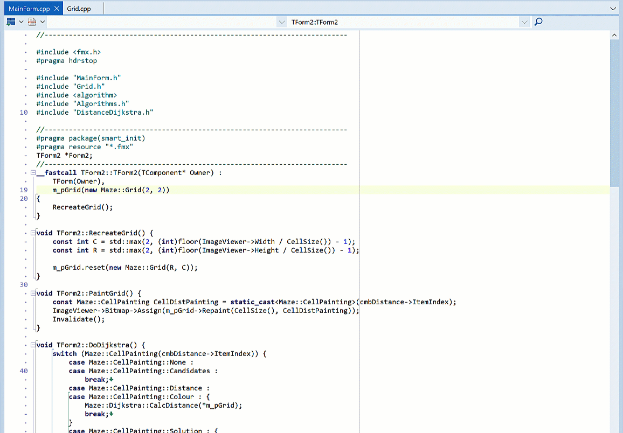Image resolution: width=623 pixels, height=433 pixels.
Task: Click the editor views icon in the toolbar
Action: 10,22
